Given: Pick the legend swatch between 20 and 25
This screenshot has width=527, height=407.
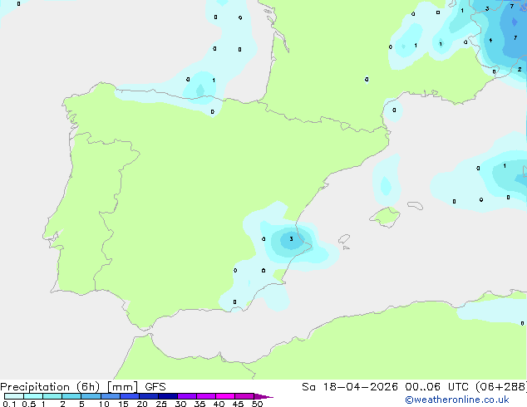Looking at the screenshot, I should click(149, 396).
